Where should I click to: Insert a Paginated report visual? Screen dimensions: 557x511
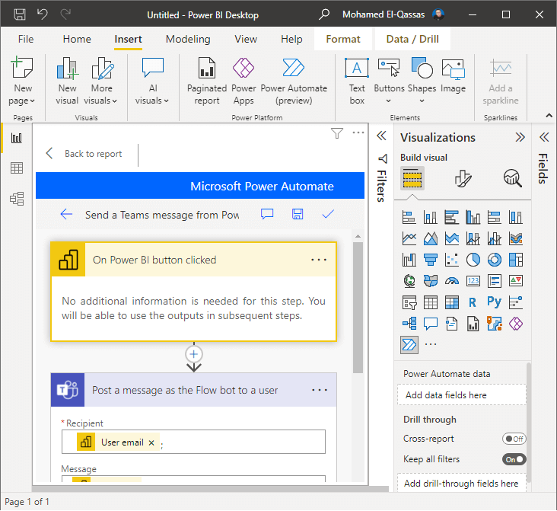(207, 81)
